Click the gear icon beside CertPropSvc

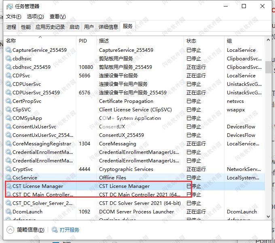point(8,101)
